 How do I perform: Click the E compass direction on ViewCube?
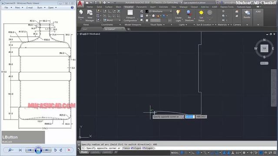pyautogui.click(x=273, y=49)
